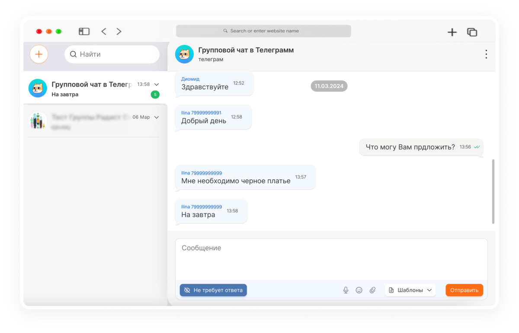Click the Отправить button
519x333 pixels.
(x=464, y=290)
